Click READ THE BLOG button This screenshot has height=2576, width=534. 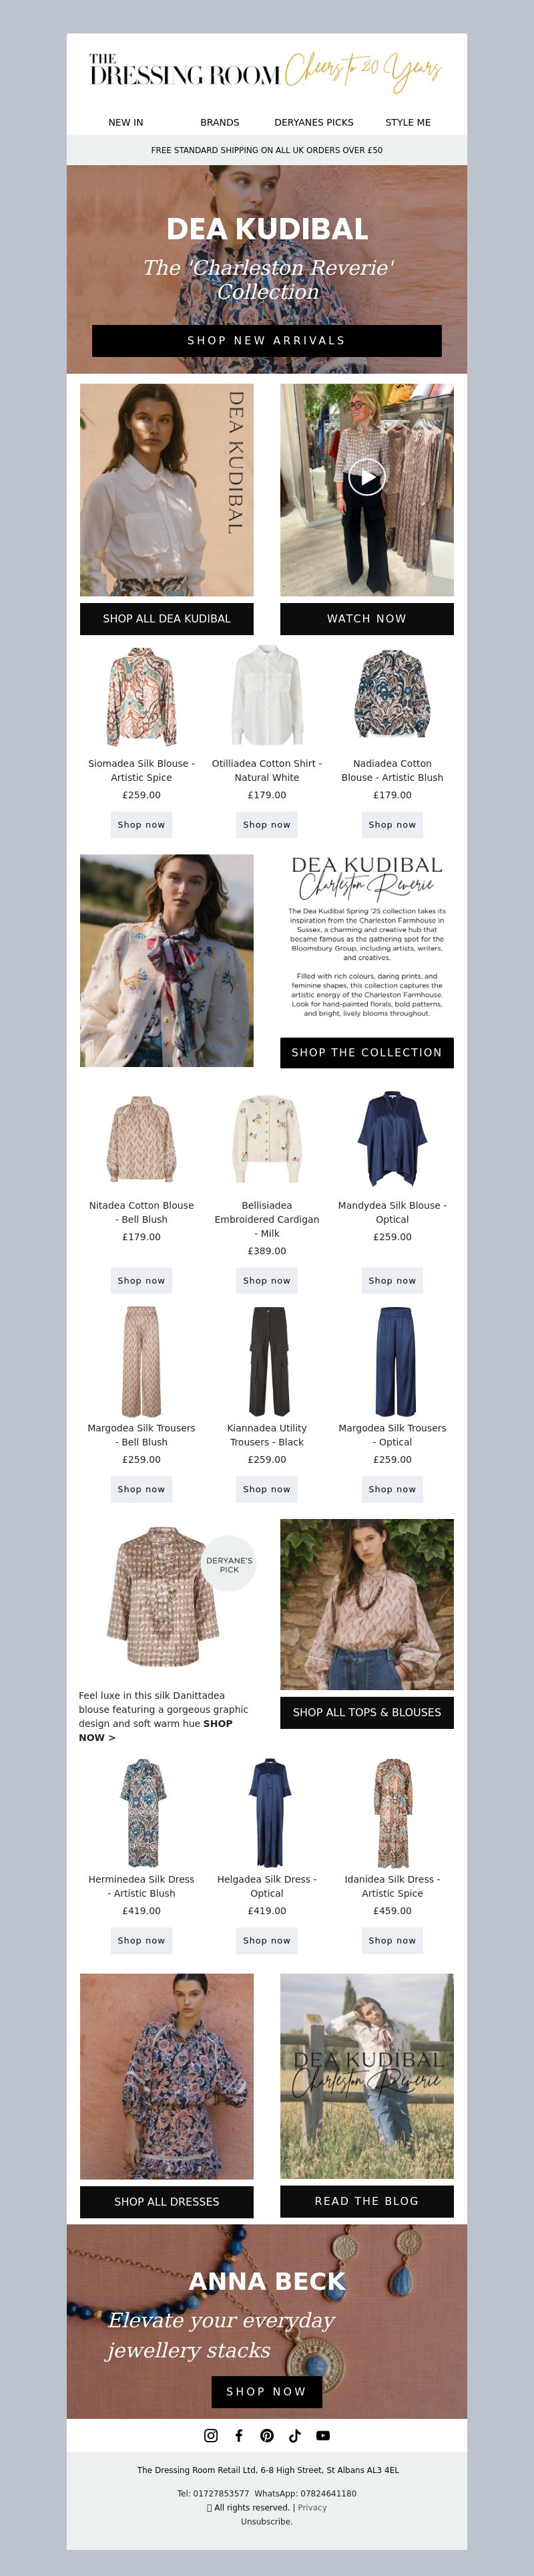(366, 2201)
